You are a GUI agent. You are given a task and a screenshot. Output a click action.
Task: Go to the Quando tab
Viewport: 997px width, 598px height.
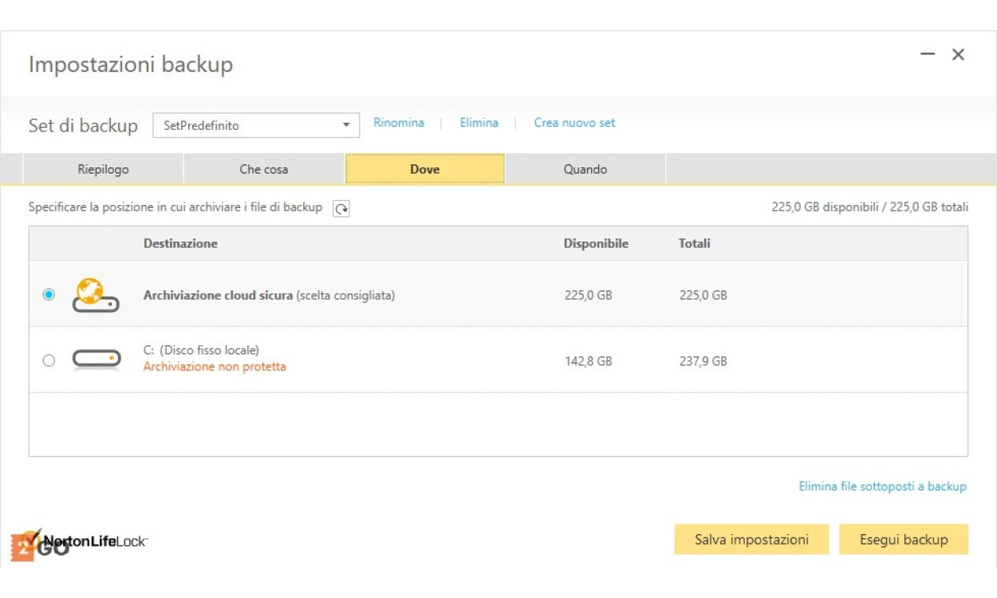point(585,169)
